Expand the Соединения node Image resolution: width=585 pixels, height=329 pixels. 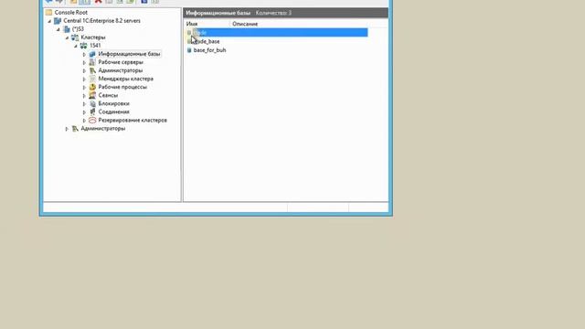point(84,112)
